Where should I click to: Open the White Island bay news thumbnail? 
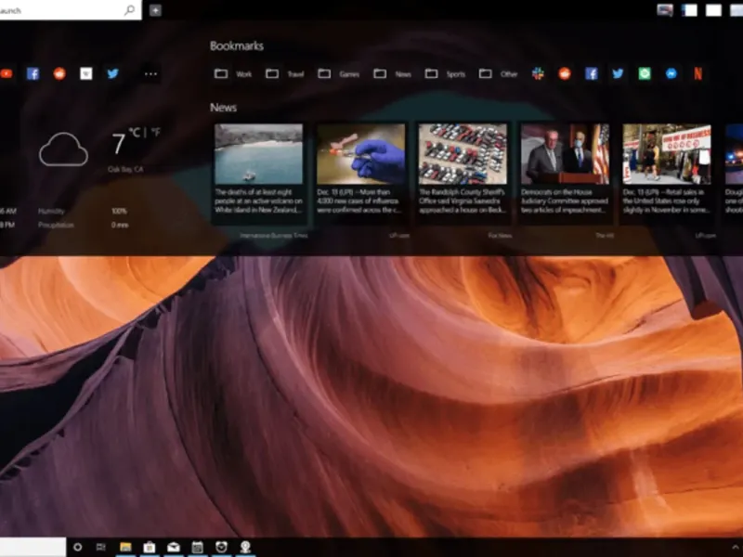(x=259, y=154)
